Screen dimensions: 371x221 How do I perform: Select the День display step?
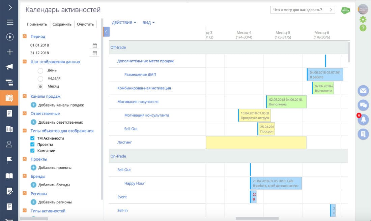(x=40, y=70)
